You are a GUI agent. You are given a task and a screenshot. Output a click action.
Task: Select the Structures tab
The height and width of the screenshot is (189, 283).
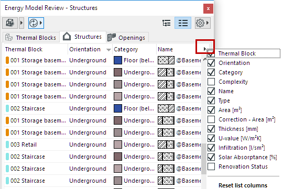(82, 37)
